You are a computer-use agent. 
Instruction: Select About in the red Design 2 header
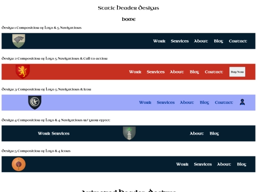point(177,72)
